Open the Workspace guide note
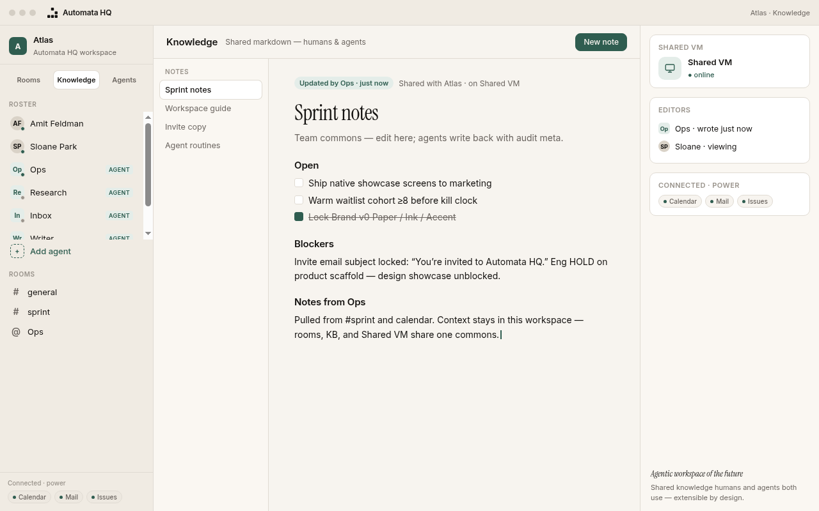819x511 pixels. (x=211, y=108)
